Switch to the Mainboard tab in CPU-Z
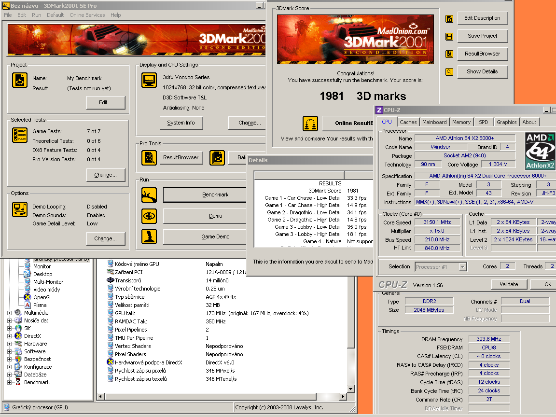556x417 pixels. (434, 122)
